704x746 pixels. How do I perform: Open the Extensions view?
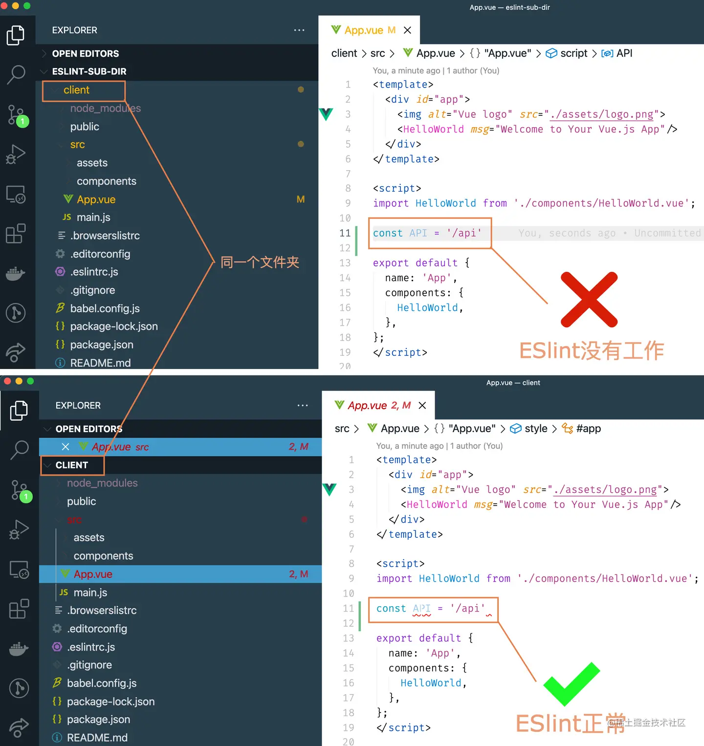16,234
